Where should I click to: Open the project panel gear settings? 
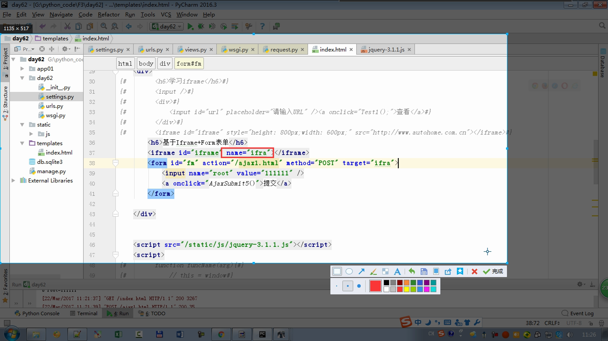tap(65, 49)
